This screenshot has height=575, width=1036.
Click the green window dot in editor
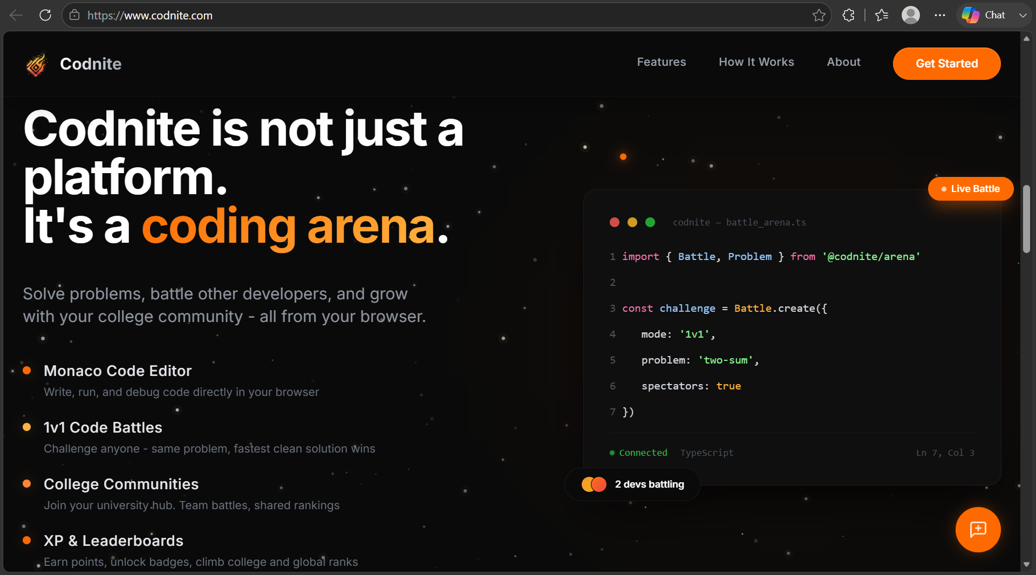pyautogui.click(x=650, y=222)
